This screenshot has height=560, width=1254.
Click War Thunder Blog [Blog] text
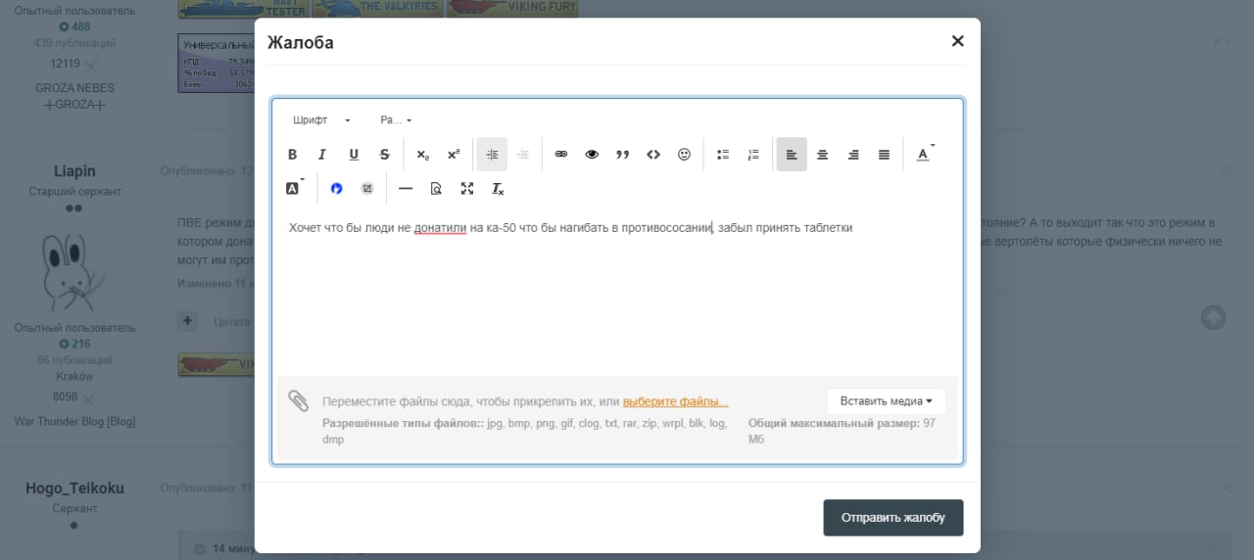click(x=74, y=421)
